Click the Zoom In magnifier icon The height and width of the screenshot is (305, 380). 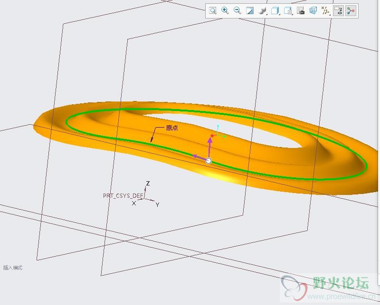(225, 10)
